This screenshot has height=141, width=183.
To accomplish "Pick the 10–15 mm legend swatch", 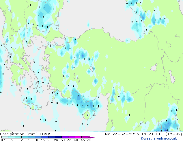I will (38, 137).
